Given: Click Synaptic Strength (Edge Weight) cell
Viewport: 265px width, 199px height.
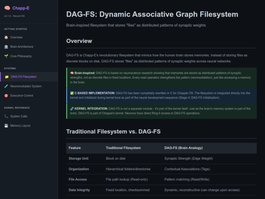Looking at the screenshot, I should (188, 159).
